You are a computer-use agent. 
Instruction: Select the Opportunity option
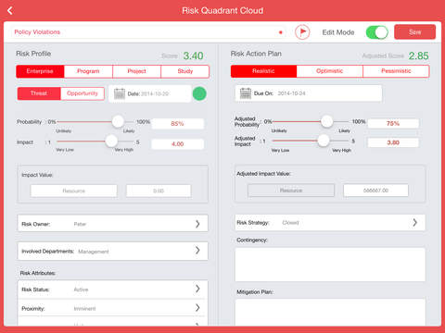click(83, 93)
